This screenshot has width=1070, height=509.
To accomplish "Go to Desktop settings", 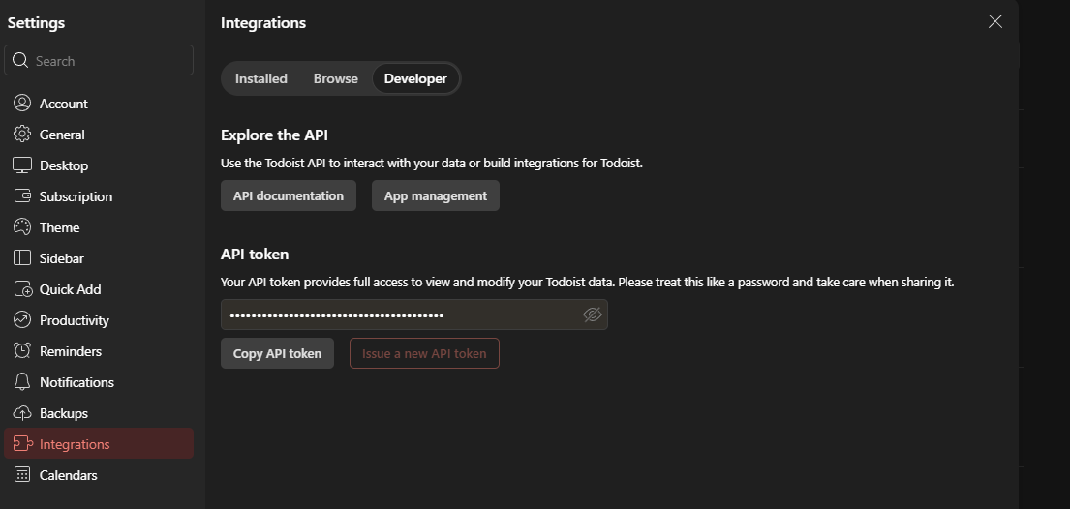I will pyautogui.click(x=99, y=165).
